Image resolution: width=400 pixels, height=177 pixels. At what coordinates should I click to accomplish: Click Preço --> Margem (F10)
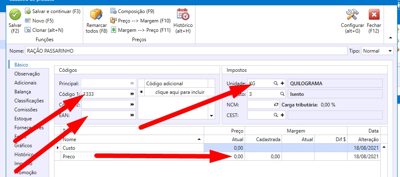[140, 20]
